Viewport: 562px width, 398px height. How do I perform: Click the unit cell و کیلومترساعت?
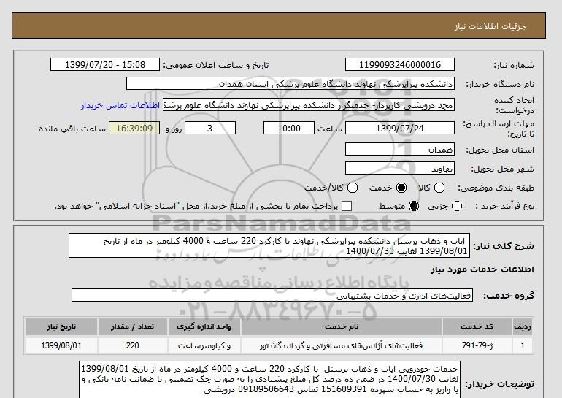204,345
